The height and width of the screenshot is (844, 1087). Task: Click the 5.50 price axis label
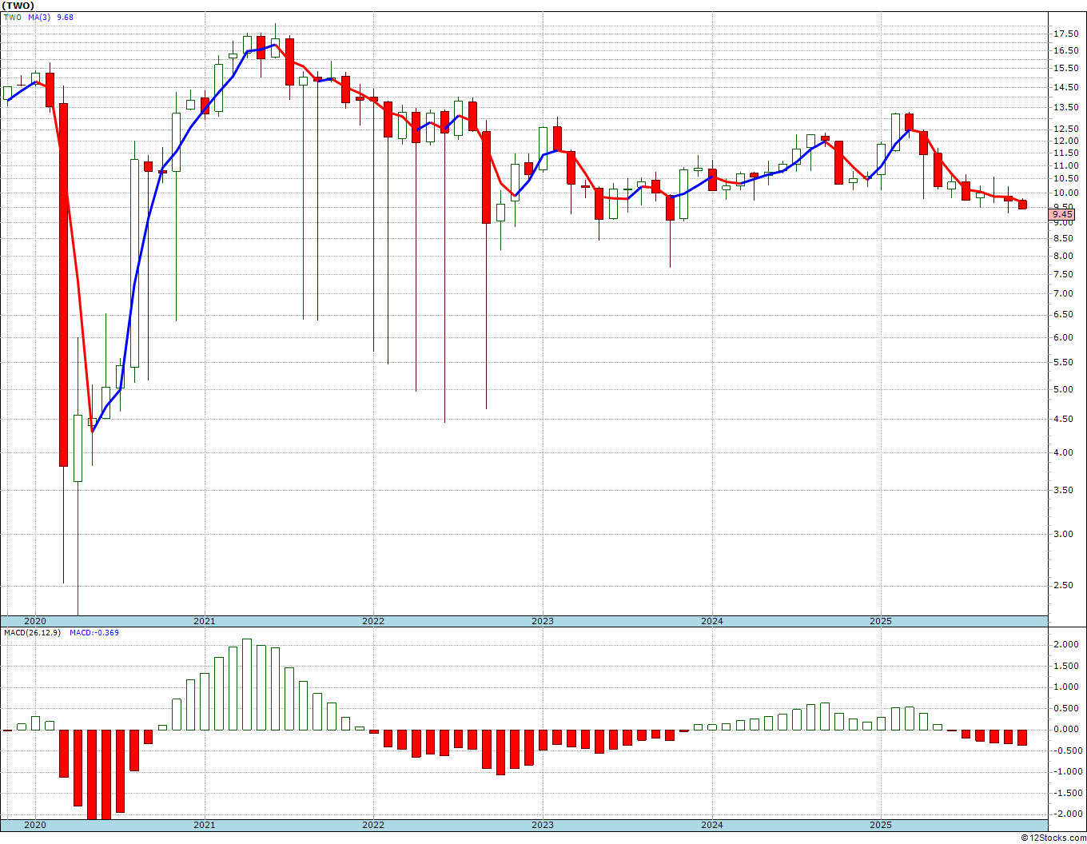[1064, 362]
